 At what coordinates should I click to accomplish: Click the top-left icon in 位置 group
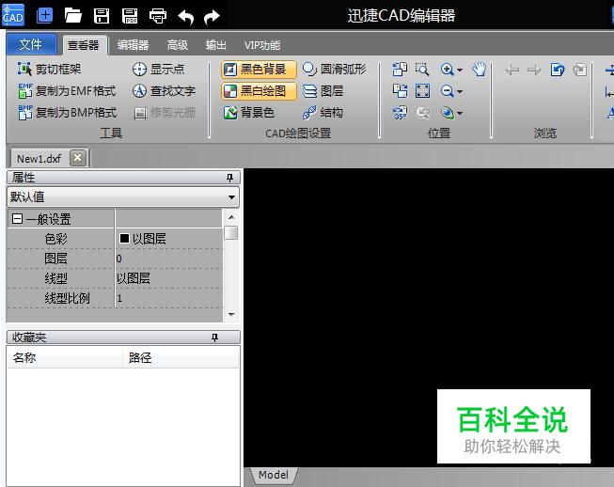(x=400, y=70)
